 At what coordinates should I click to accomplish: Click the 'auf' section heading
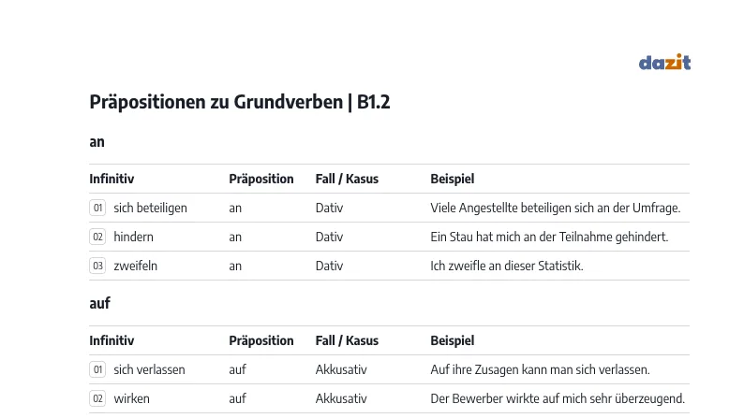(x=99, y=303)
